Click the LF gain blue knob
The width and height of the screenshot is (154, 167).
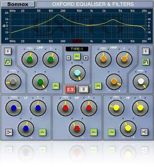click(x=26, y=128)
